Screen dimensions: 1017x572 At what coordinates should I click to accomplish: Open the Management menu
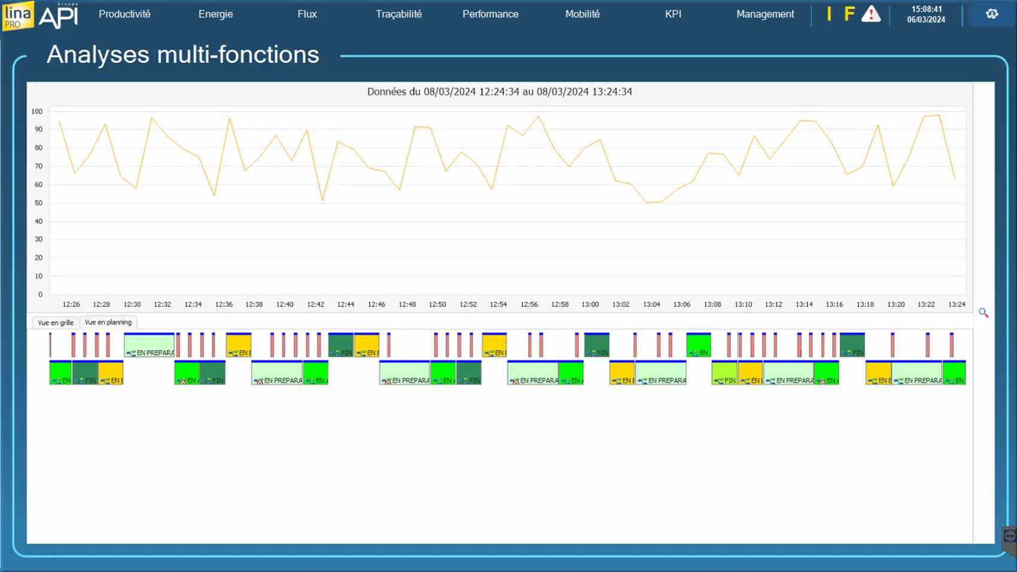(x=765, y=14)
